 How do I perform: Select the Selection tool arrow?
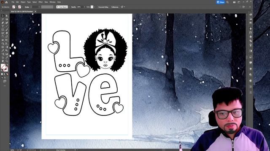tap(3, 16)
